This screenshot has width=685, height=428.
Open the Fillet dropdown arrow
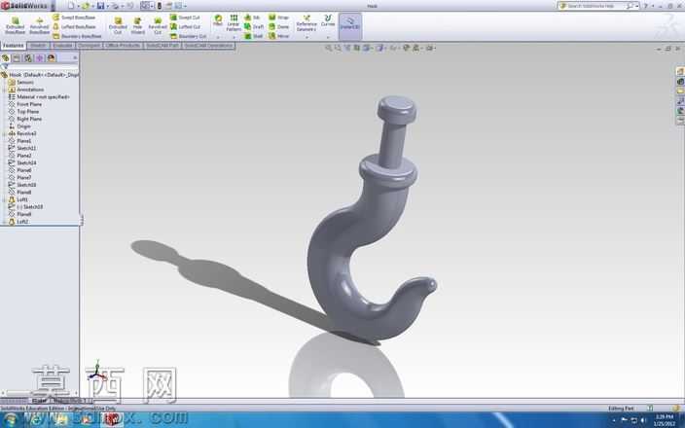218,37
